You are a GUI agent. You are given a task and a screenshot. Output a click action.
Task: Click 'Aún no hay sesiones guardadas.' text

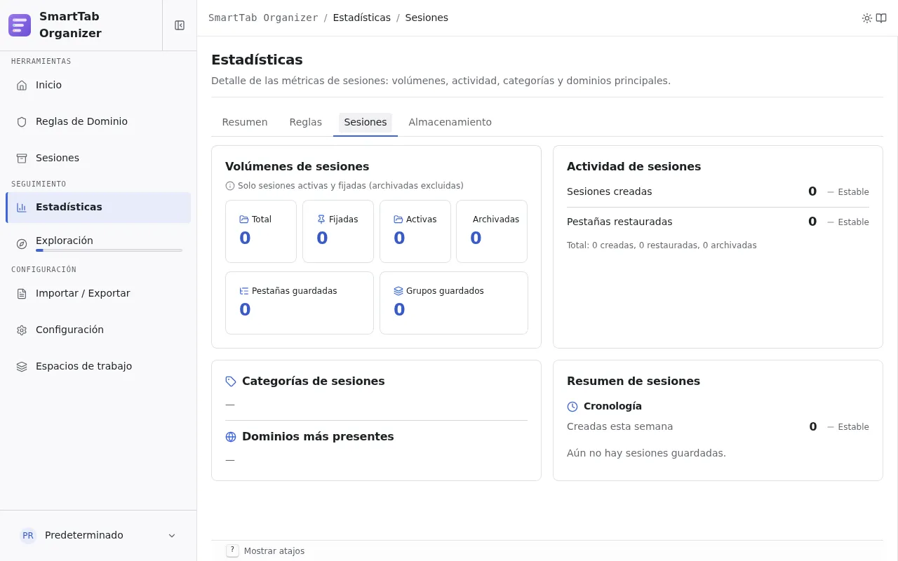tap(646, 453)
